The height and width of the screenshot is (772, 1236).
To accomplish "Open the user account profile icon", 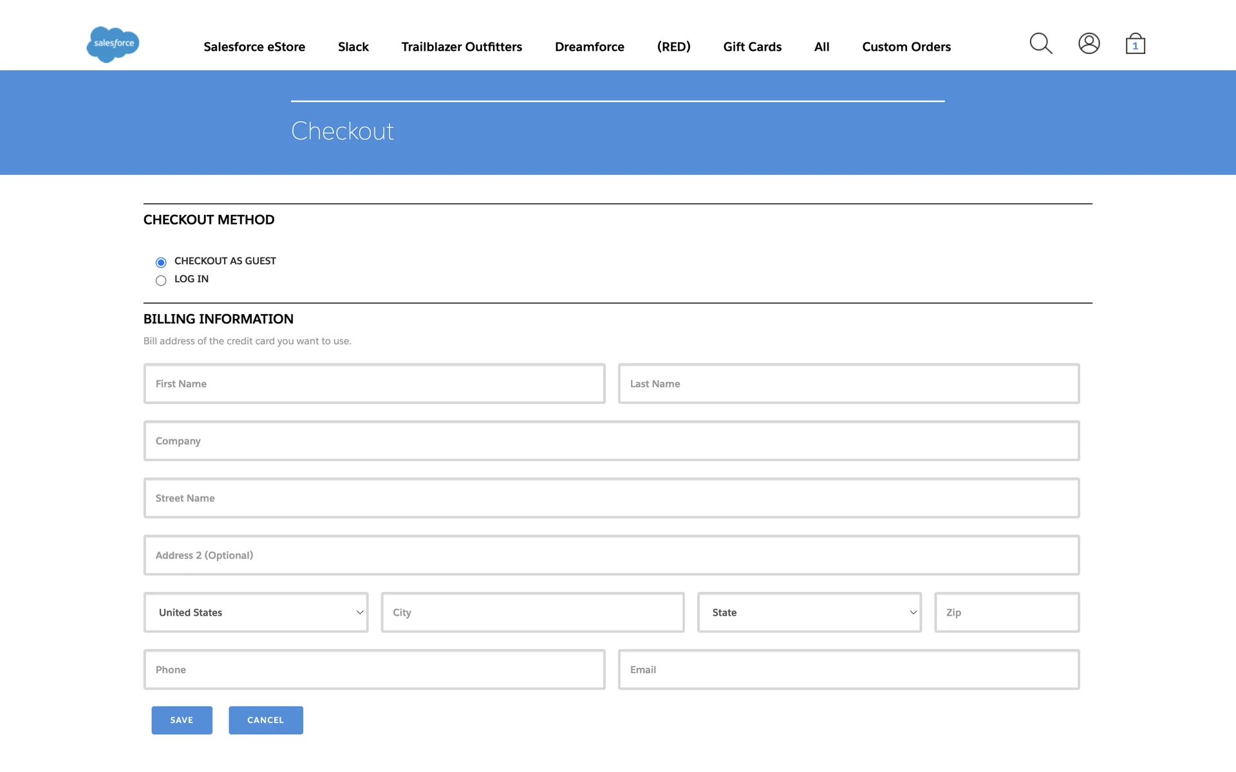I will click(1089, 44).
